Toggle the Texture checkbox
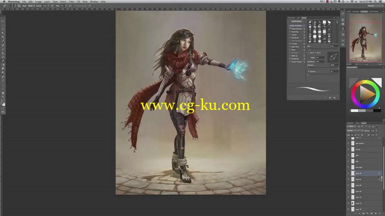The image size is (385, 216). (x=290, y=35)
